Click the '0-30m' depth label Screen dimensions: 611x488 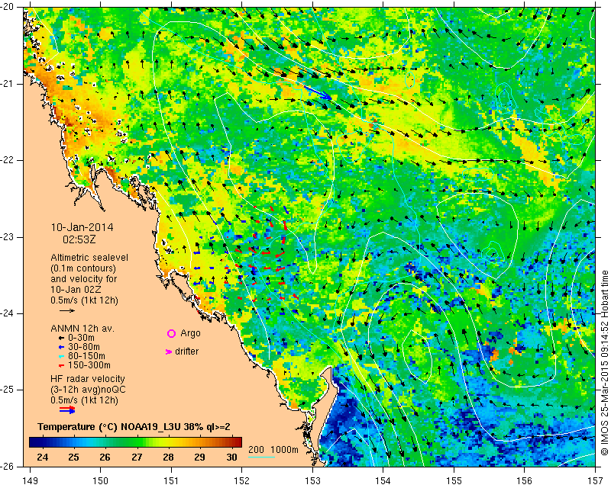[81, 338]
